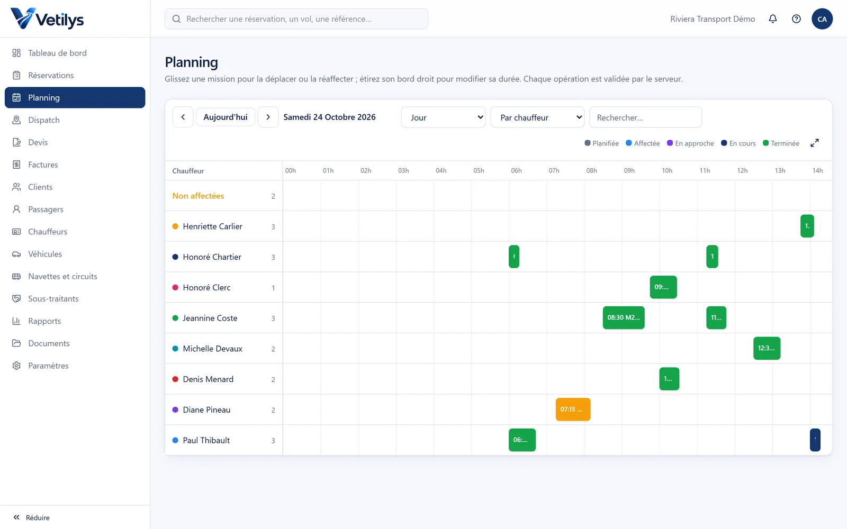
Task: Click the Devis sidebar icon
Action: (16, 142)
